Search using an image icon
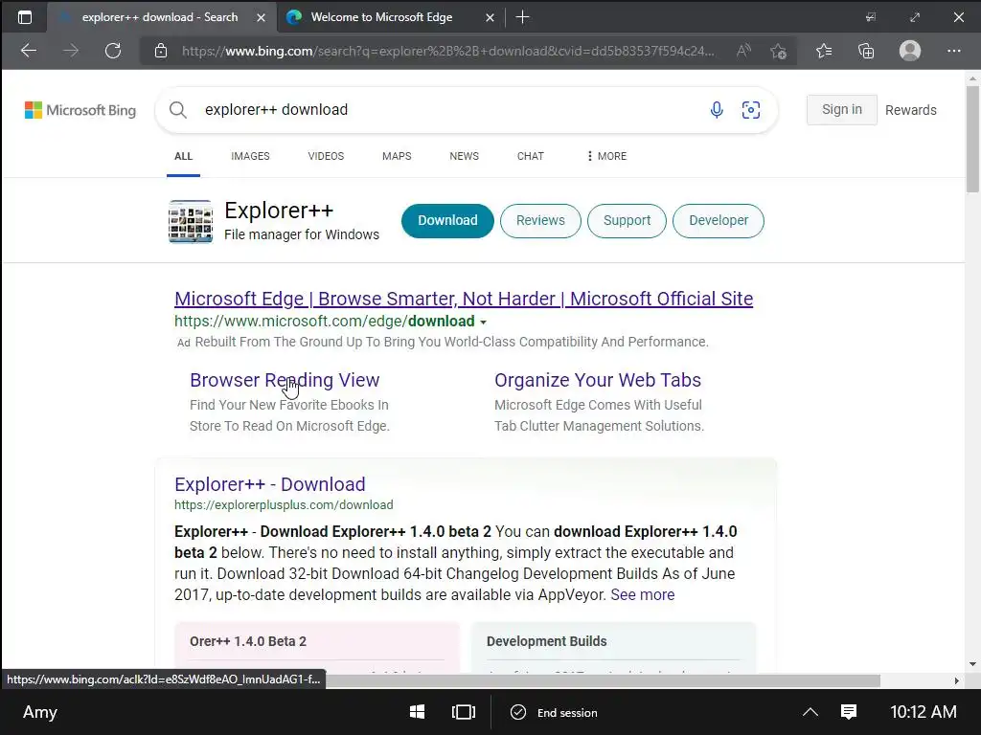The height and width of the screenshot is (735, 981). pyautogui.click(x=751, y=110)
